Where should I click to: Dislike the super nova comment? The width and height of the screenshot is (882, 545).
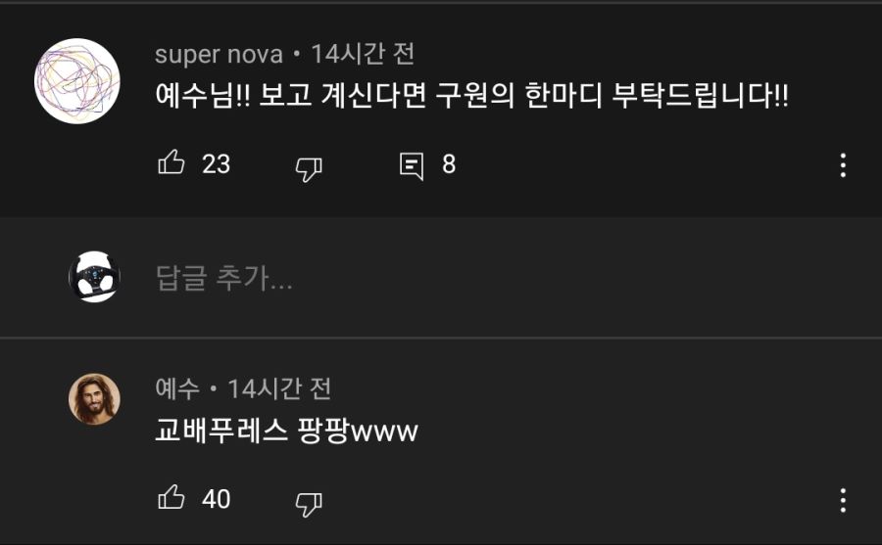[309, 168]
